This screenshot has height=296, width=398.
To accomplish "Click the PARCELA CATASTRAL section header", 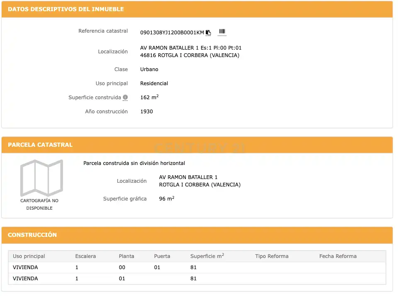I will pyautogui.click(x=197, y=145).
